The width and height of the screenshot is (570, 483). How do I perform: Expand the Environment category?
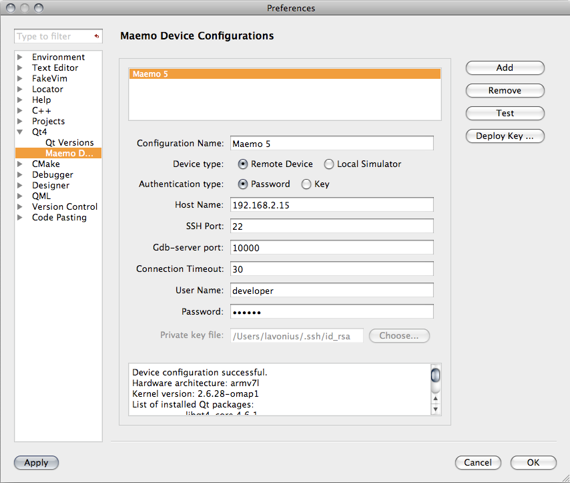(20, 57)
